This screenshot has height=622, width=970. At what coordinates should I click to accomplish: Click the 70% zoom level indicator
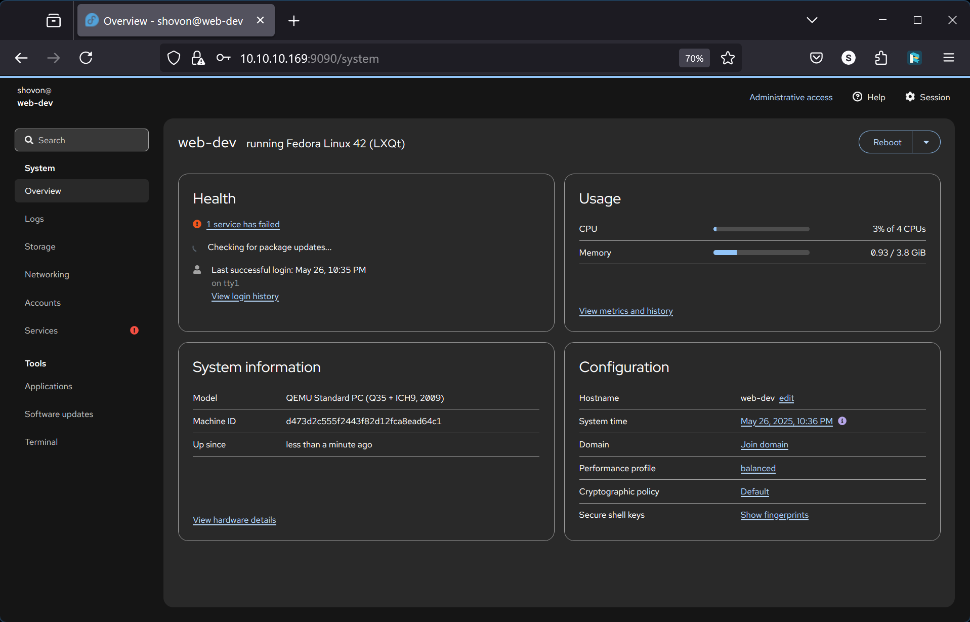pyautogui.click(x=694, y=58)
